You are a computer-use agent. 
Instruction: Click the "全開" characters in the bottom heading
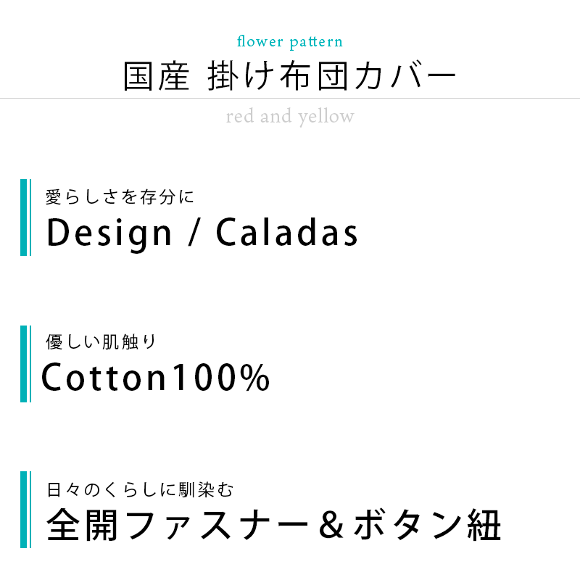click(x=80, y=526)
